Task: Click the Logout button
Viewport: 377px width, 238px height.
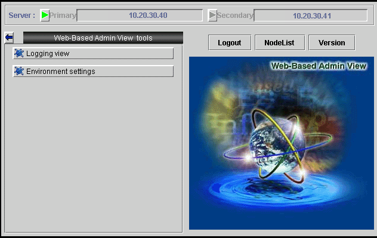Action: click(x=230, y=42)
